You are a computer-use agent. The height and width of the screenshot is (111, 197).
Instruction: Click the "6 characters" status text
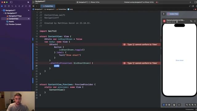(190, 109)
